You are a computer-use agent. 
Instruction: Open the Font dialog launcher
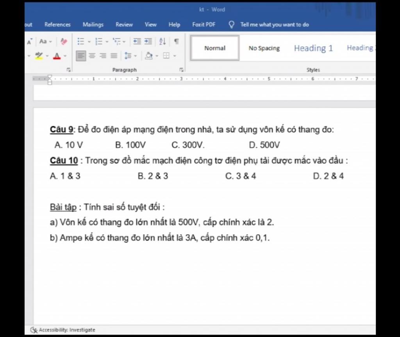(x=69, y=70)
